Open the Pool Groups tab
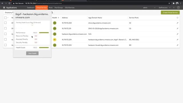This screenshot has width=183, height=103. [x=59, y=8]
